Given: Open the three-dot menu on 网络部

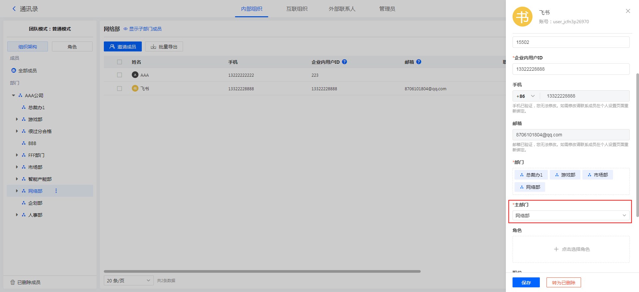Looking at the screenshot, I should coord(56,191).
